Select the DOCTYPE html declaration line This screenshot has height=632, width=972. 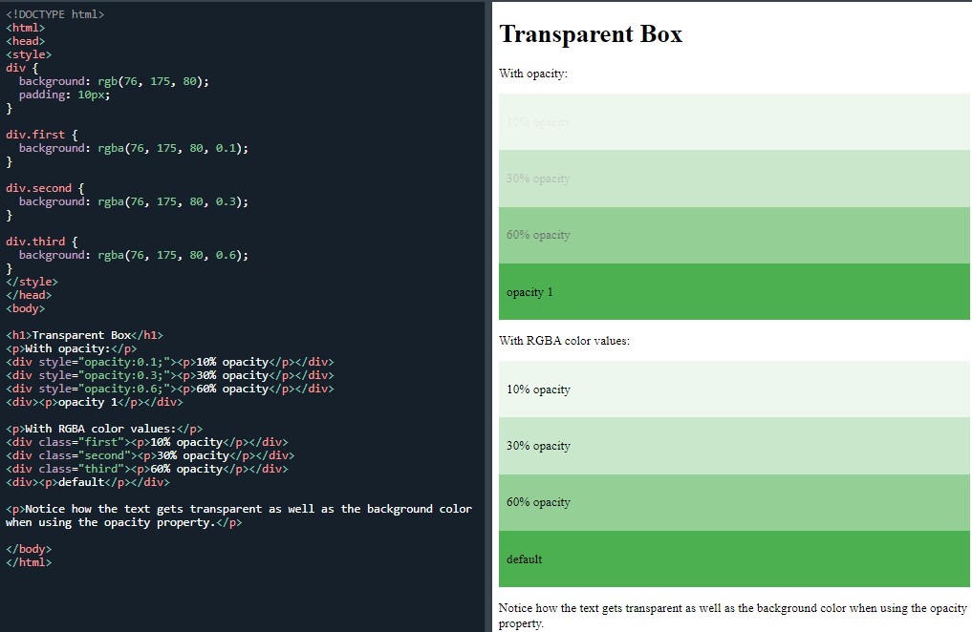click(54, 13)
